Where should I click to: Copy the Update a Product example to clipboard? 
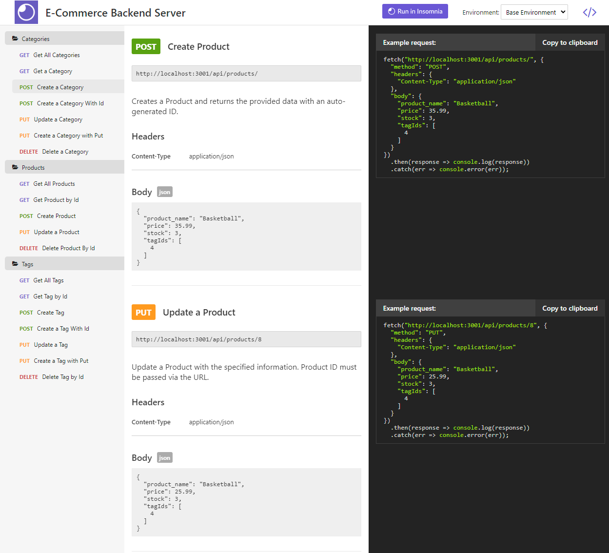570,308
